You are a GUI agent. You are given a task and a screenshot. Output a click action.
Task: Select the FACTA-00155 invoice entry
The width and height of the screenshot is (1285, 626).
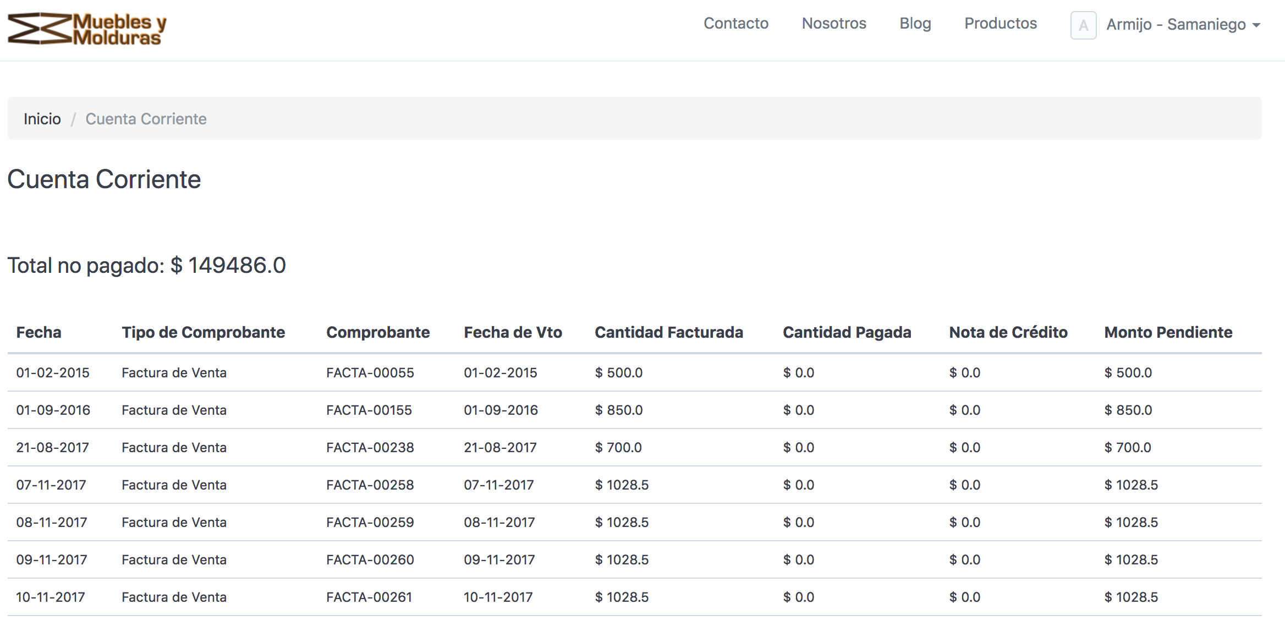pyautogui.click(x=369, y=410)
